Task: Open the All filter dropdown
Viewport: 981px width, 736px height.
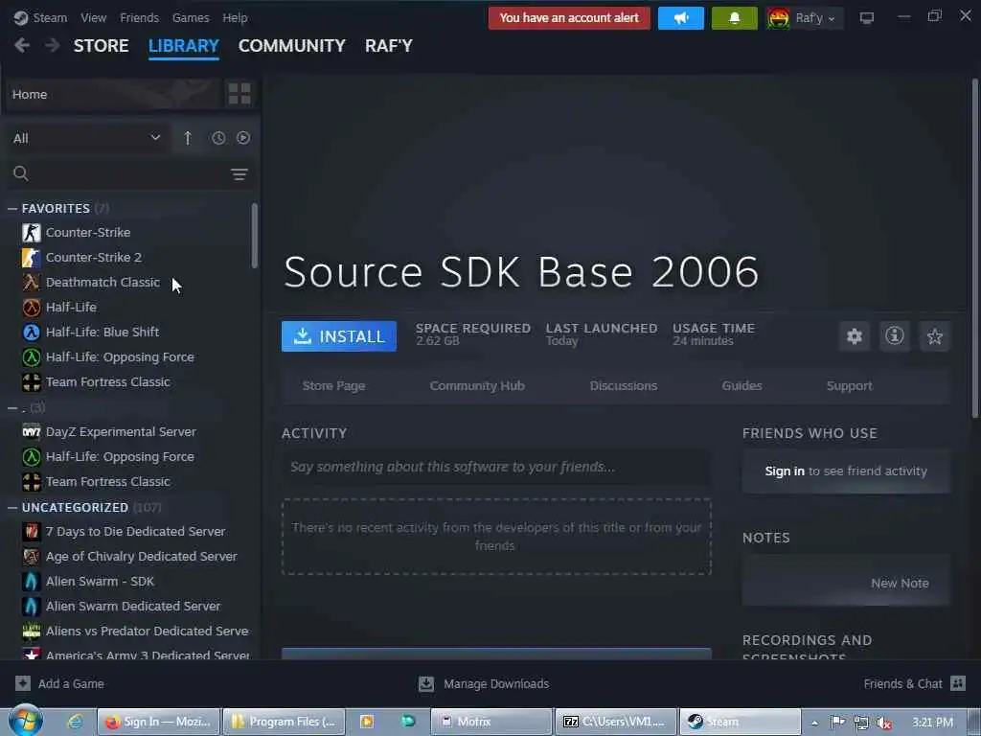Action: point(86,138)
